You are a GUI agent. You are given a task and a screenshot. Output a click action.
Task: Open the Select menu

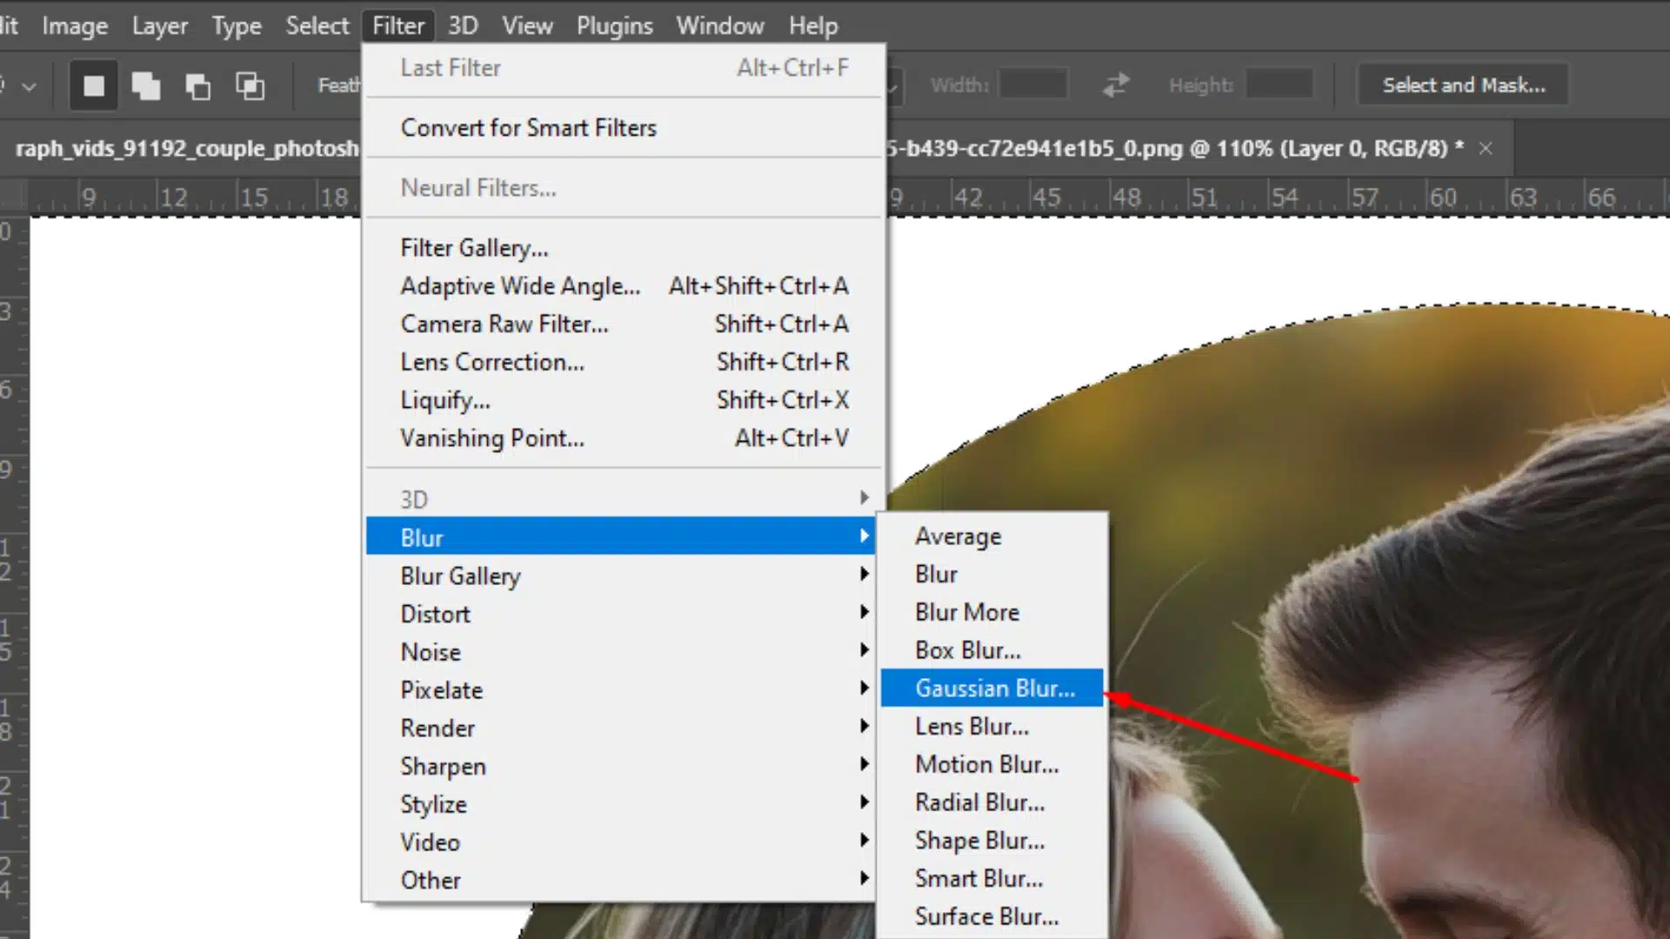[x=317, y=26]
